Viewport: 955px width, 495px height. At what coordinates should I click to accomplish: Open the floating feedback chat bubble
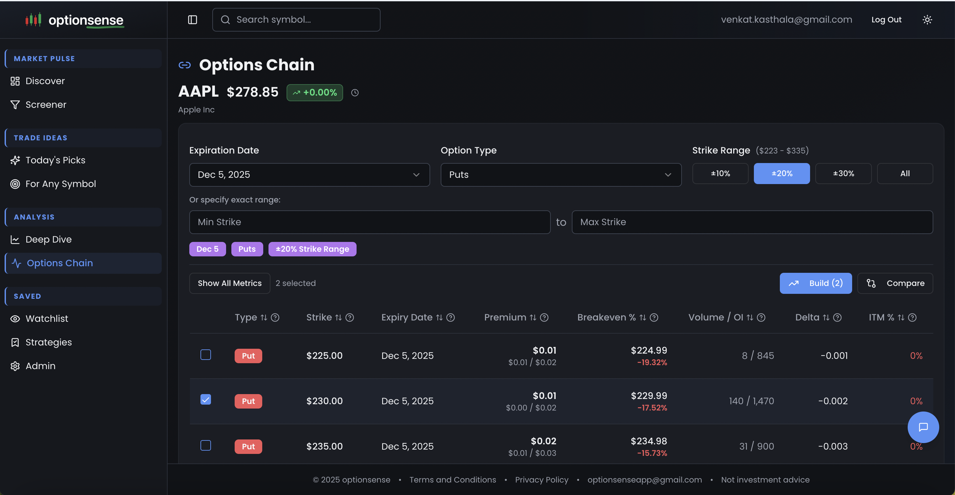click(923, 427)
